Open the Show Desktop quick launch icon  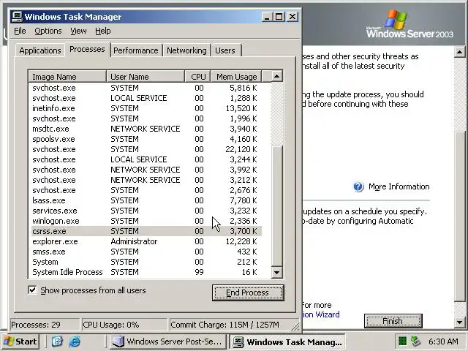pyautogui.click(x=57, y=341)
